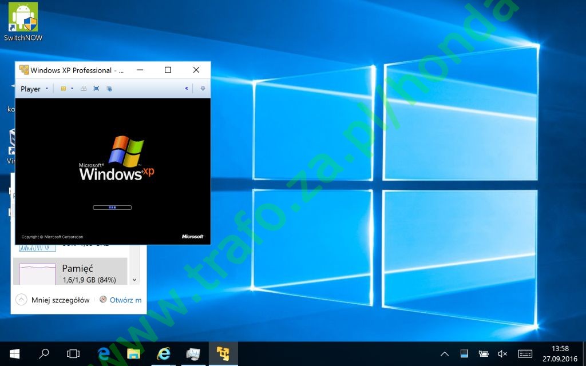The image size is (586, 366).
Task: Maximize the Windows XP Professional window
Action: [168, 70]
